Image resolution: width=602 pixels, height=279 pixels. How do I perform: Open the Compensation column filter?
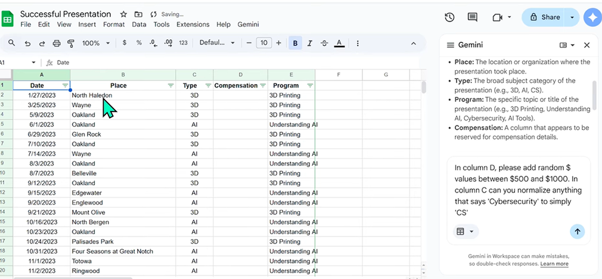263,86
